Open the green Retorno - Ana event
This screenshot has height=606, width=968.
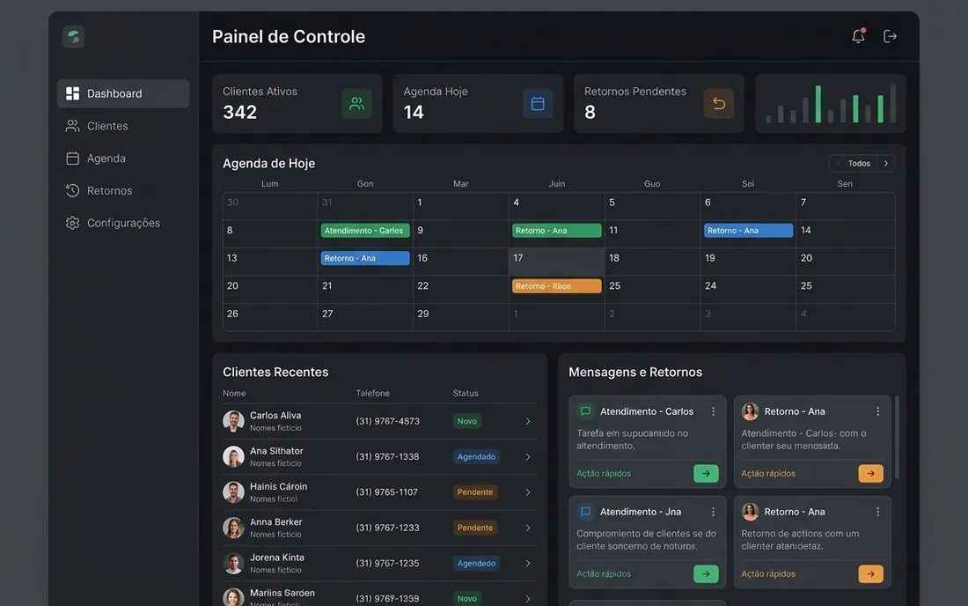pos(556,231)
